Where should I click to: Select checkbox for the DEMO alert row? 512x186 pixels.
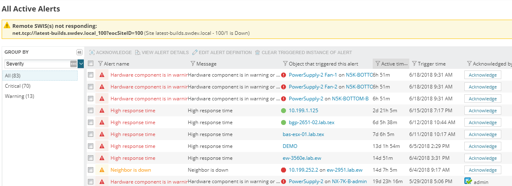coord(91,146)
